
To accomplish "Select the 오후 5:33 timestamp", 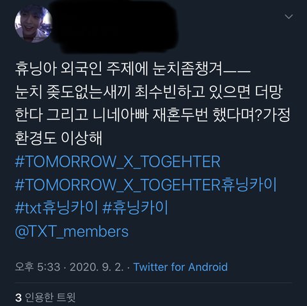I will tap(38, 267).
